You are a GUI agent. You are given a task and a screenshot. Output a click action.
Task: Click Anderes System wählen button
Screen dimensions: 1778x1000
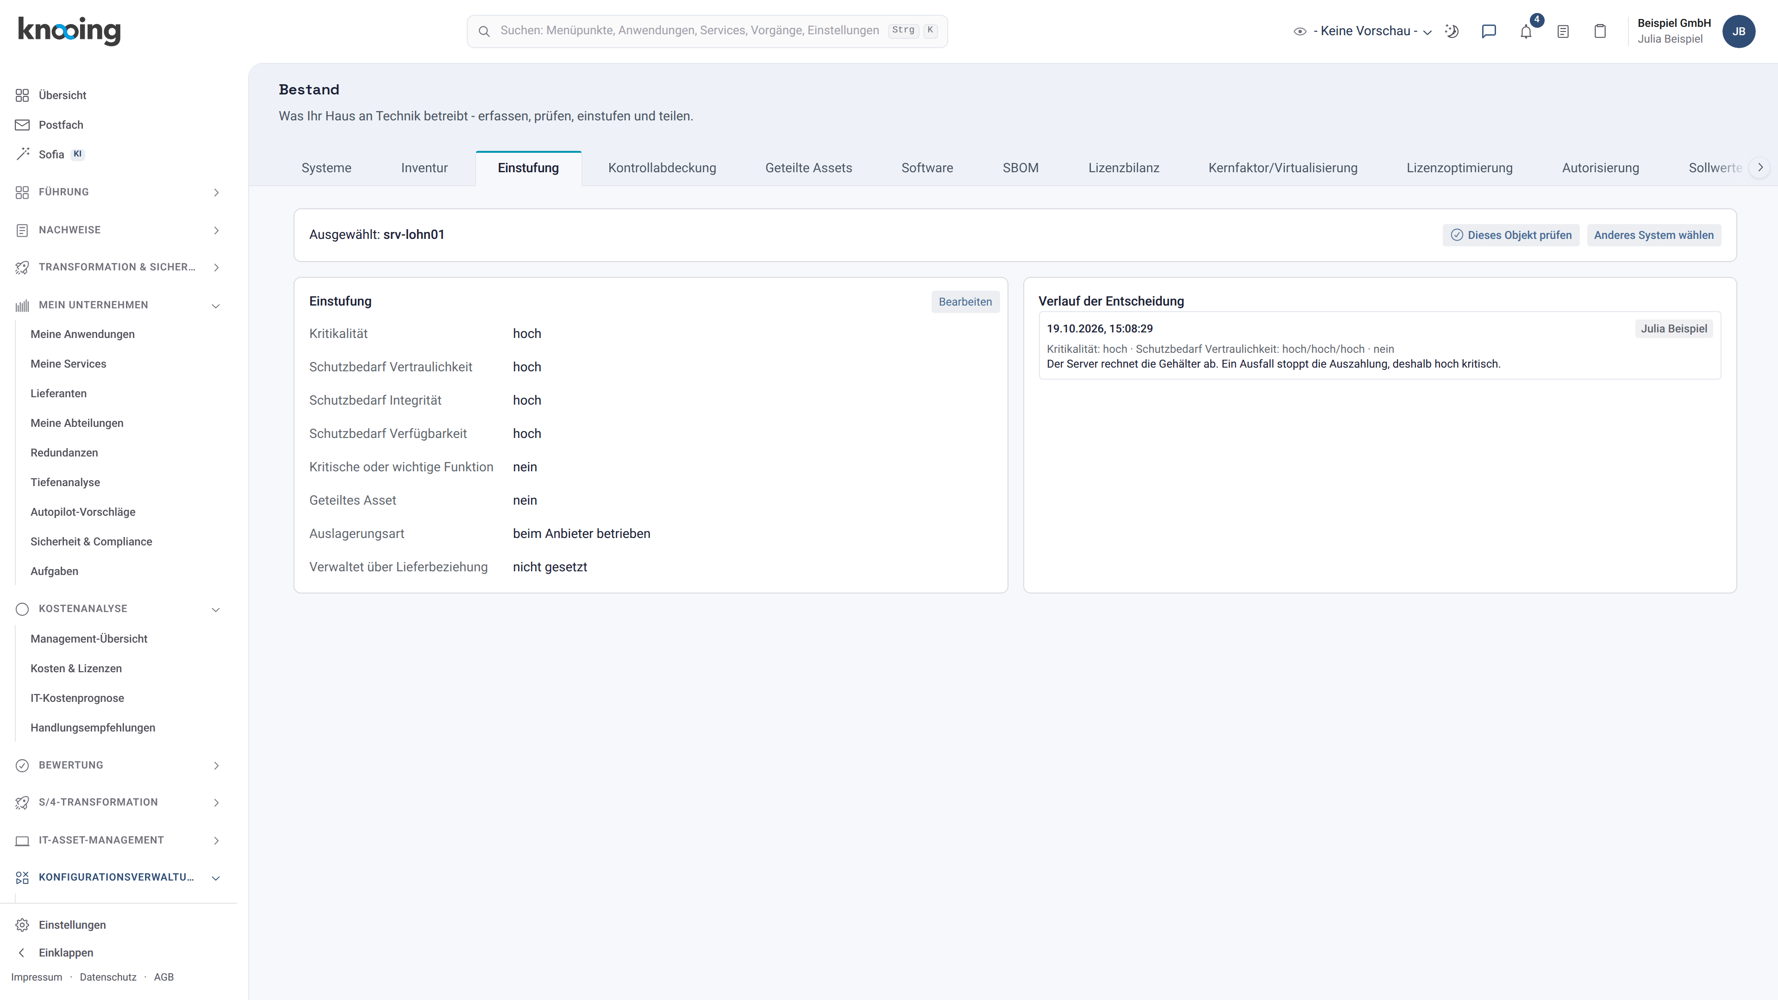(x=1654, y=235)
